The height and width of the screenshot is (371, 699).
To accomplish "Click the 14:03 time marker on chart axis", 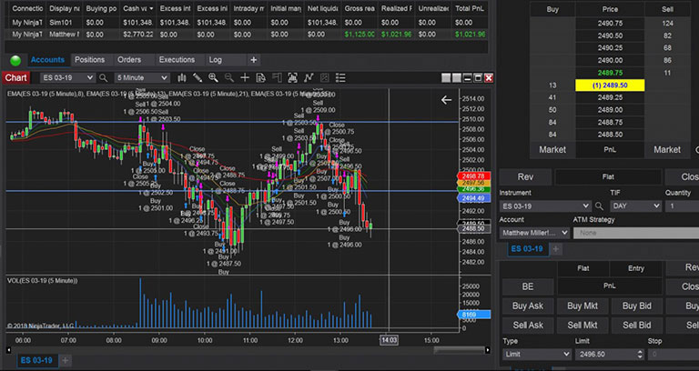I will click(389, 340).
